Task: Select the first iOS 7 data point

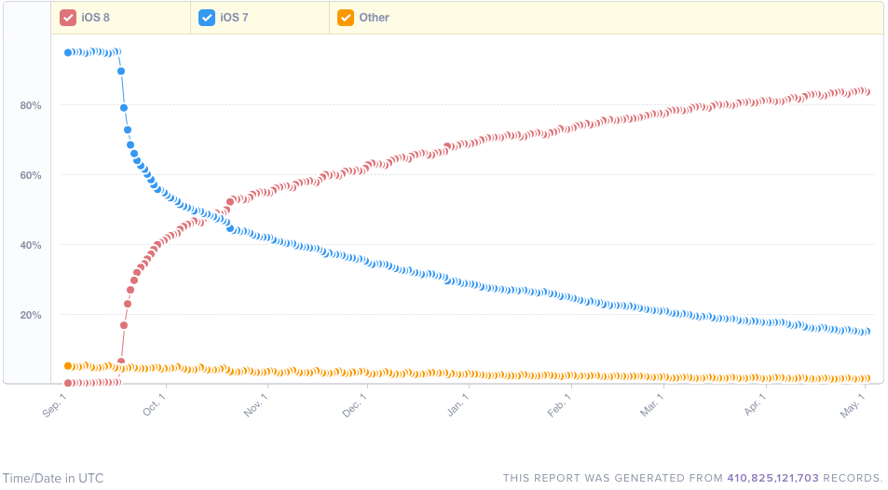Action: [x=68, y=52]
